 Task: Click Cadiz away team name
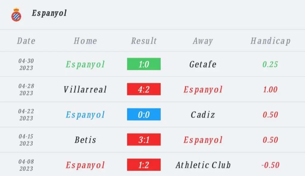coord(203,115)
